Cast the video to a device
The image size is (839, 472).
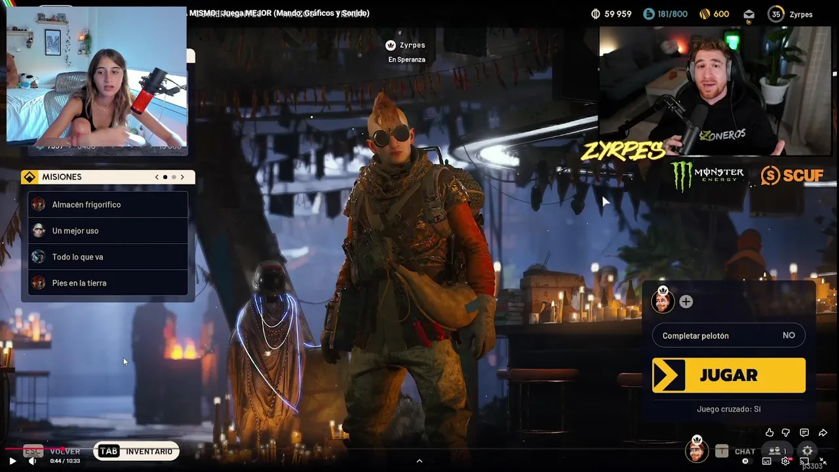pos(804,461)
